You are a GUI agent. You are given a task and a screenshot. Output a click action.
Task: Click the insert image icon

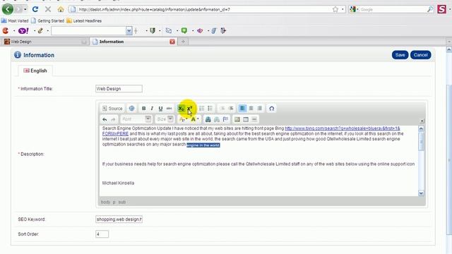[x=237, y=119]
